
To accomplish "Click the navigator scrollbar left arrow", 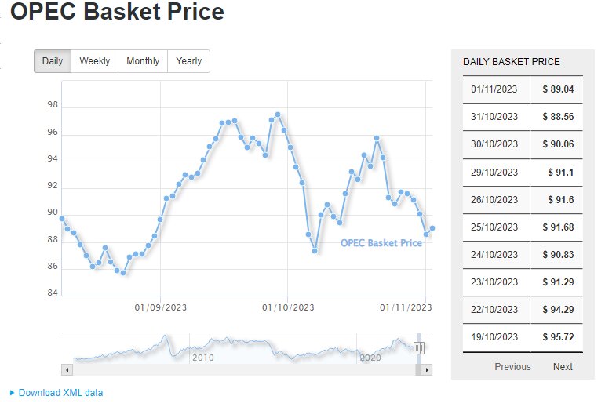I will (x=67, y=369).
